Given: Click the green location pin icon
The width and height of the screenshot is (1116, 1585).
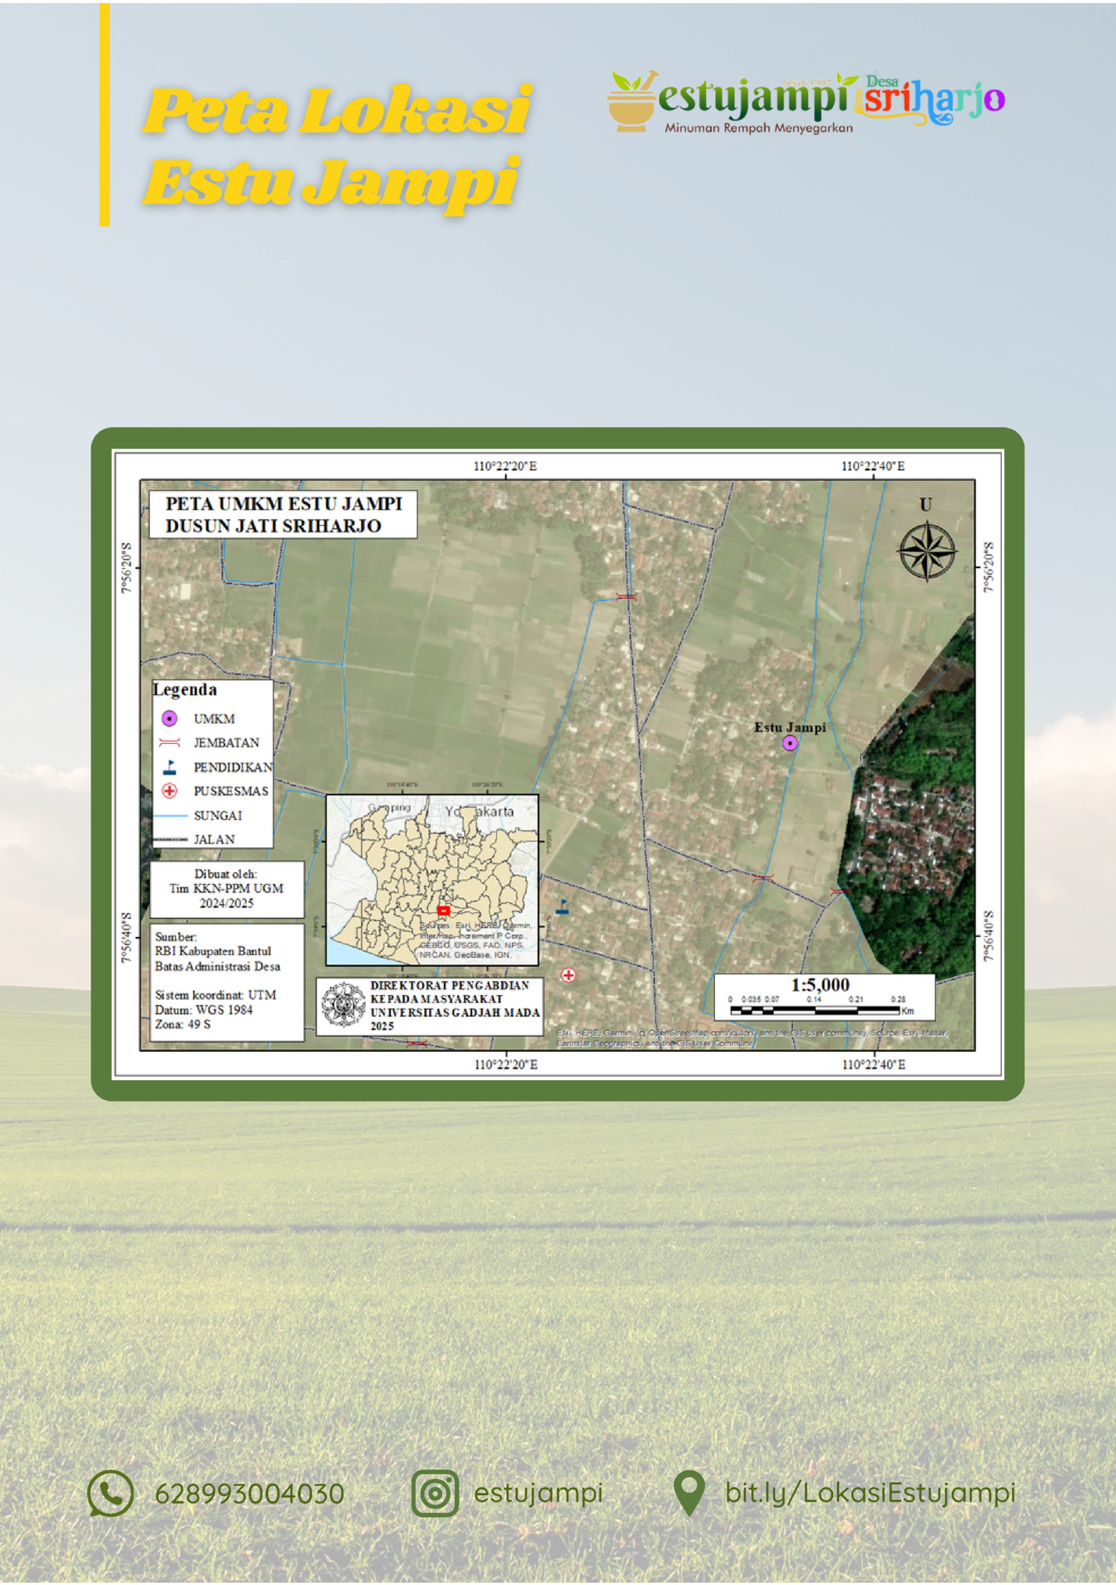Looking at the screenshot, I should (x=689, y=1493).
